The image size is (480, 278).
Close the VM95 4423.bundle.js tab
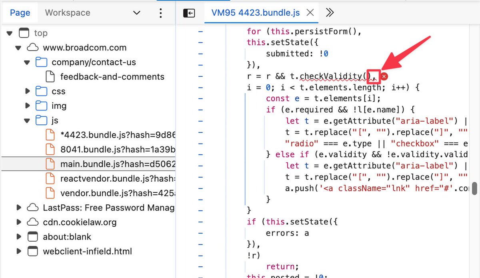tap(310, 12)
